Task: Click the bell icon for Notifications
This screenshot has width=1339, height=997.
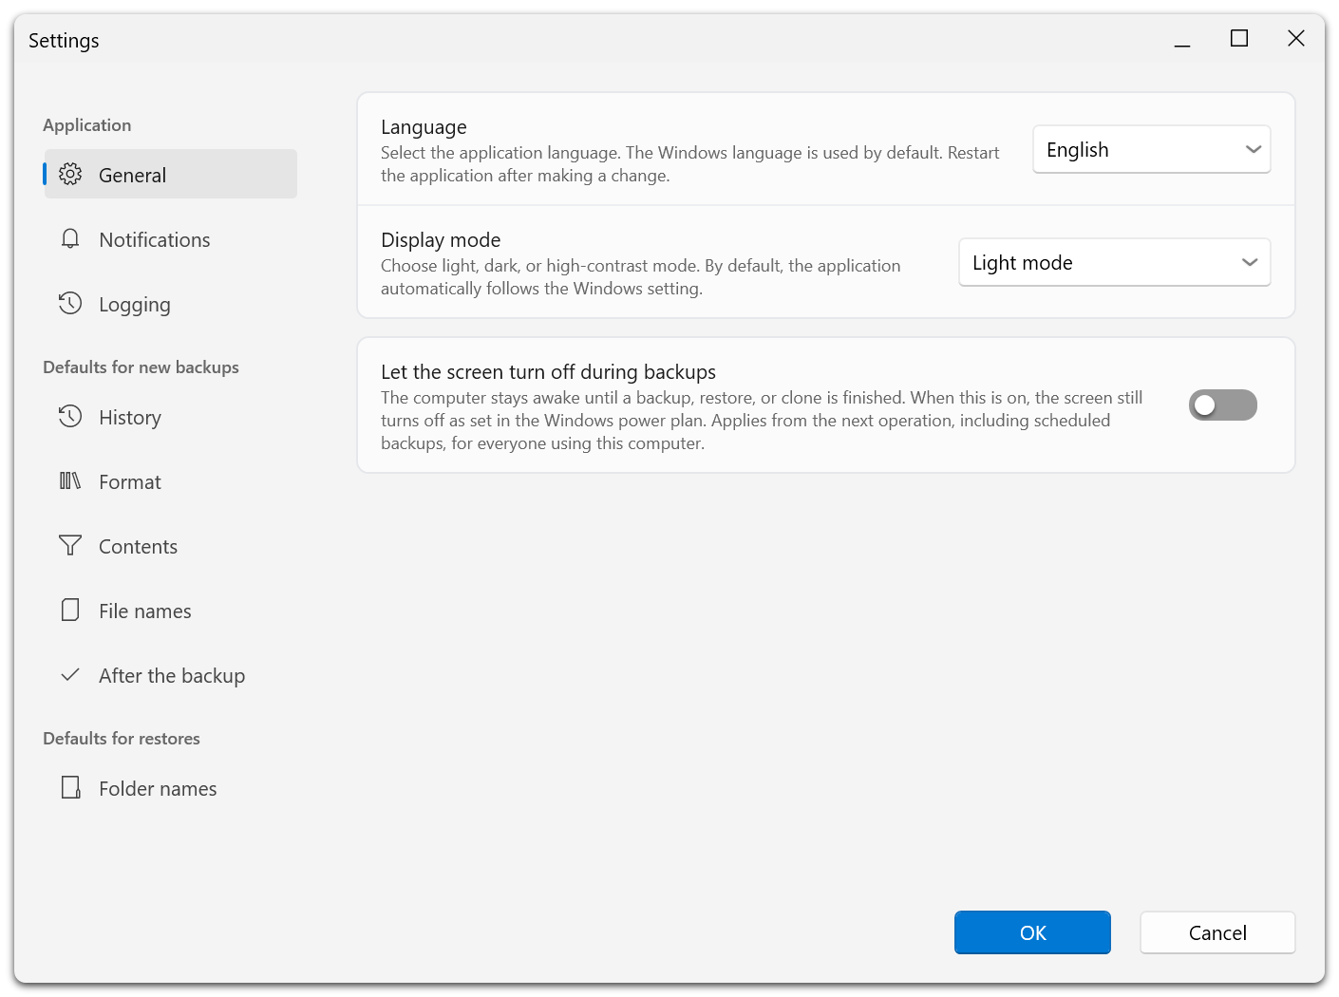Action: (70, 238)
